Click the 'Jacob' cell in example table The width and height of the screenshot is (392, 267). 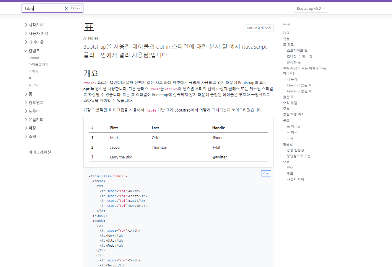[115, 147]
